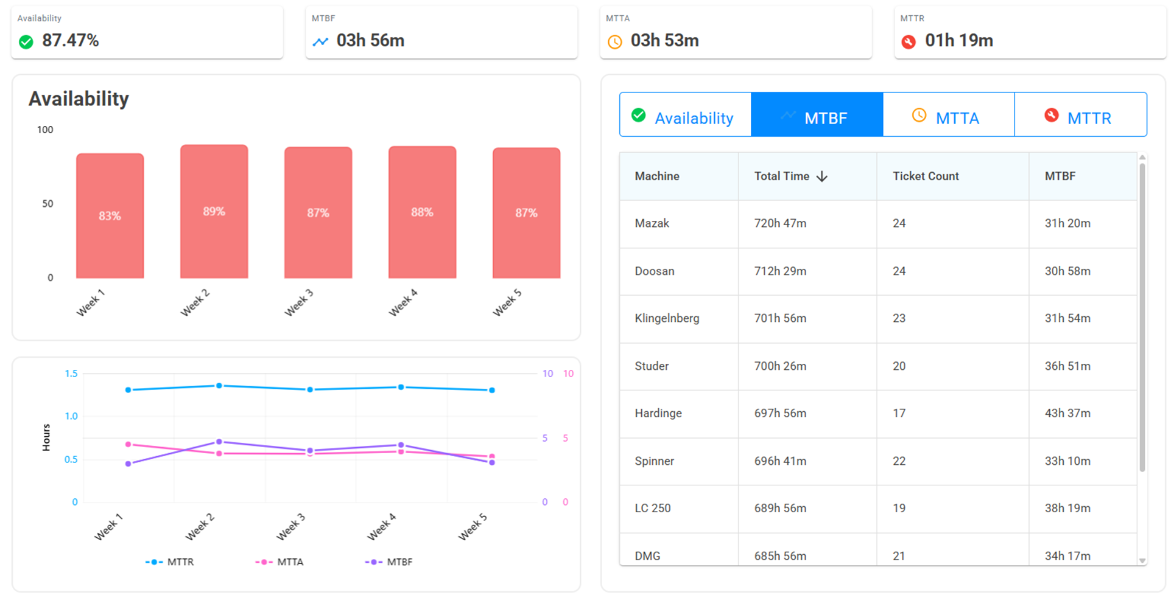The height and width of the screenshot is (598, 1174).
Task: Toggle the MTBF series in the chart legend
Action: point(389,562)
